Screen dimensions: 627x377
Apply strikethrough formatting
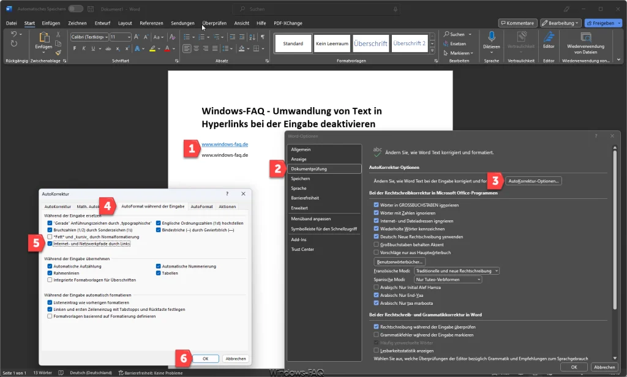click(108, 48)
